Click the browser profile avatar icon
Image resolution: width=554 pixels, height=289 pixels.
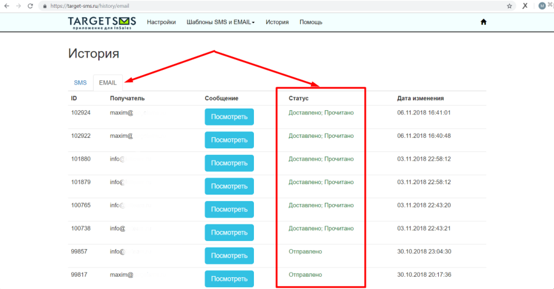[x=542, y=6]
